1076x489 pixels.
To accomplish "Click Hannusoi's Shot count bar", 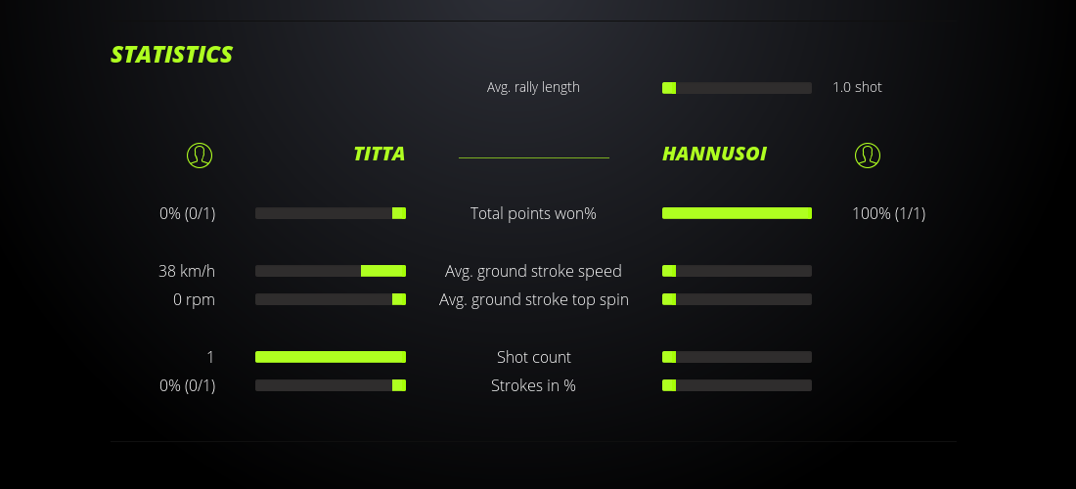I will [x=737, y=357].
